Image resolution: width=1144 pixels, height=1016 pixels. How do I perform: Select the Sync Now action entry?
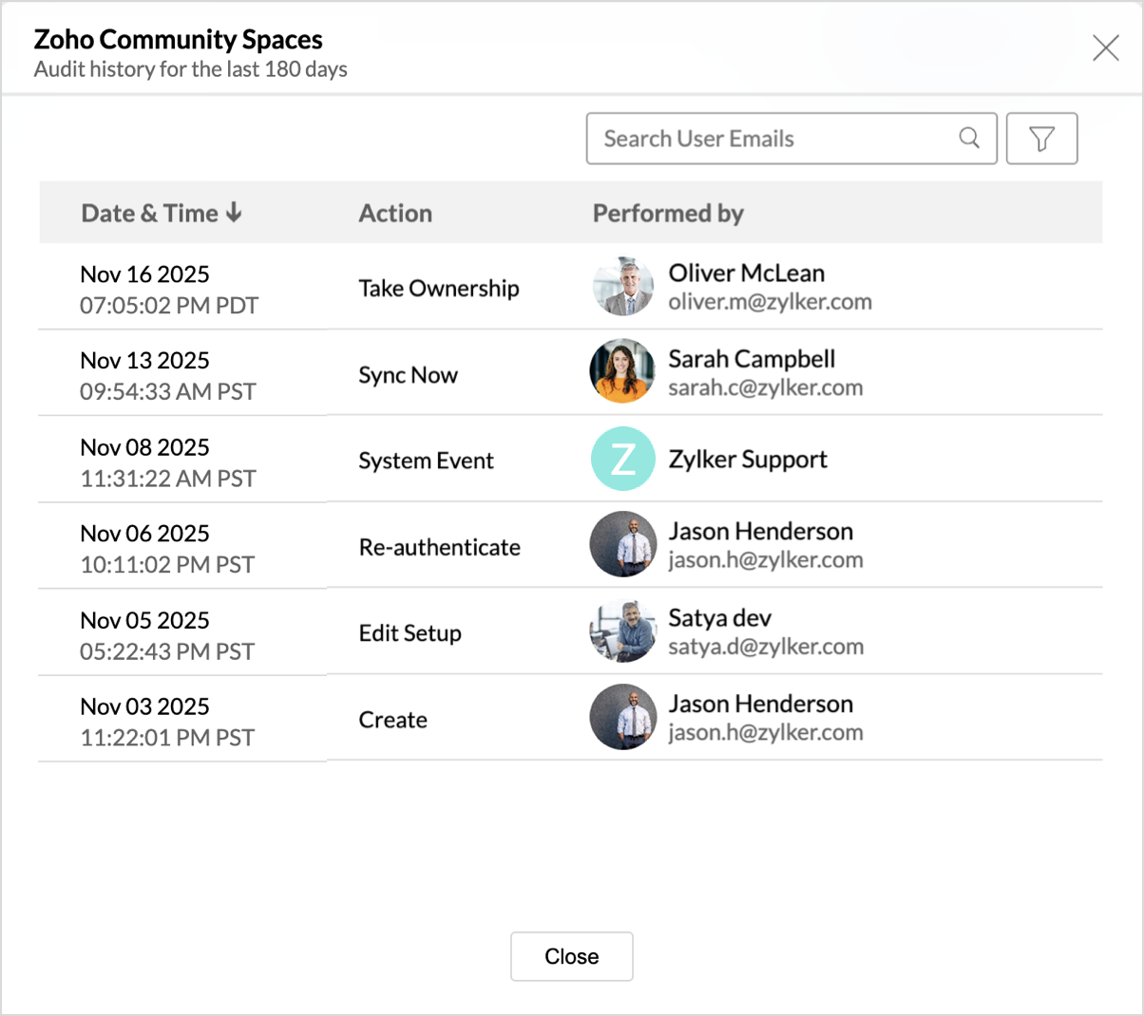pyautogui.click(x=408, y=375)
